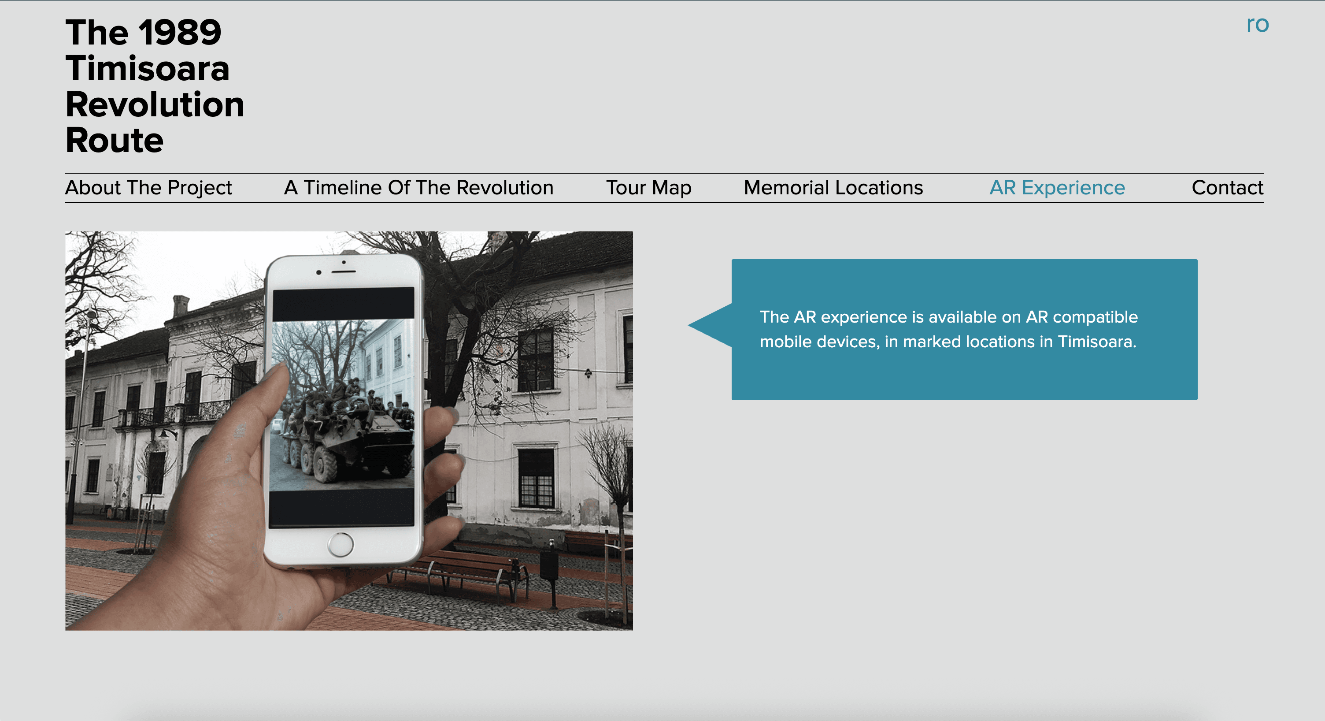Click the callout's triangular pointer arrow
This screenshot has height=721, width=1325.
(x=712, y=325)
